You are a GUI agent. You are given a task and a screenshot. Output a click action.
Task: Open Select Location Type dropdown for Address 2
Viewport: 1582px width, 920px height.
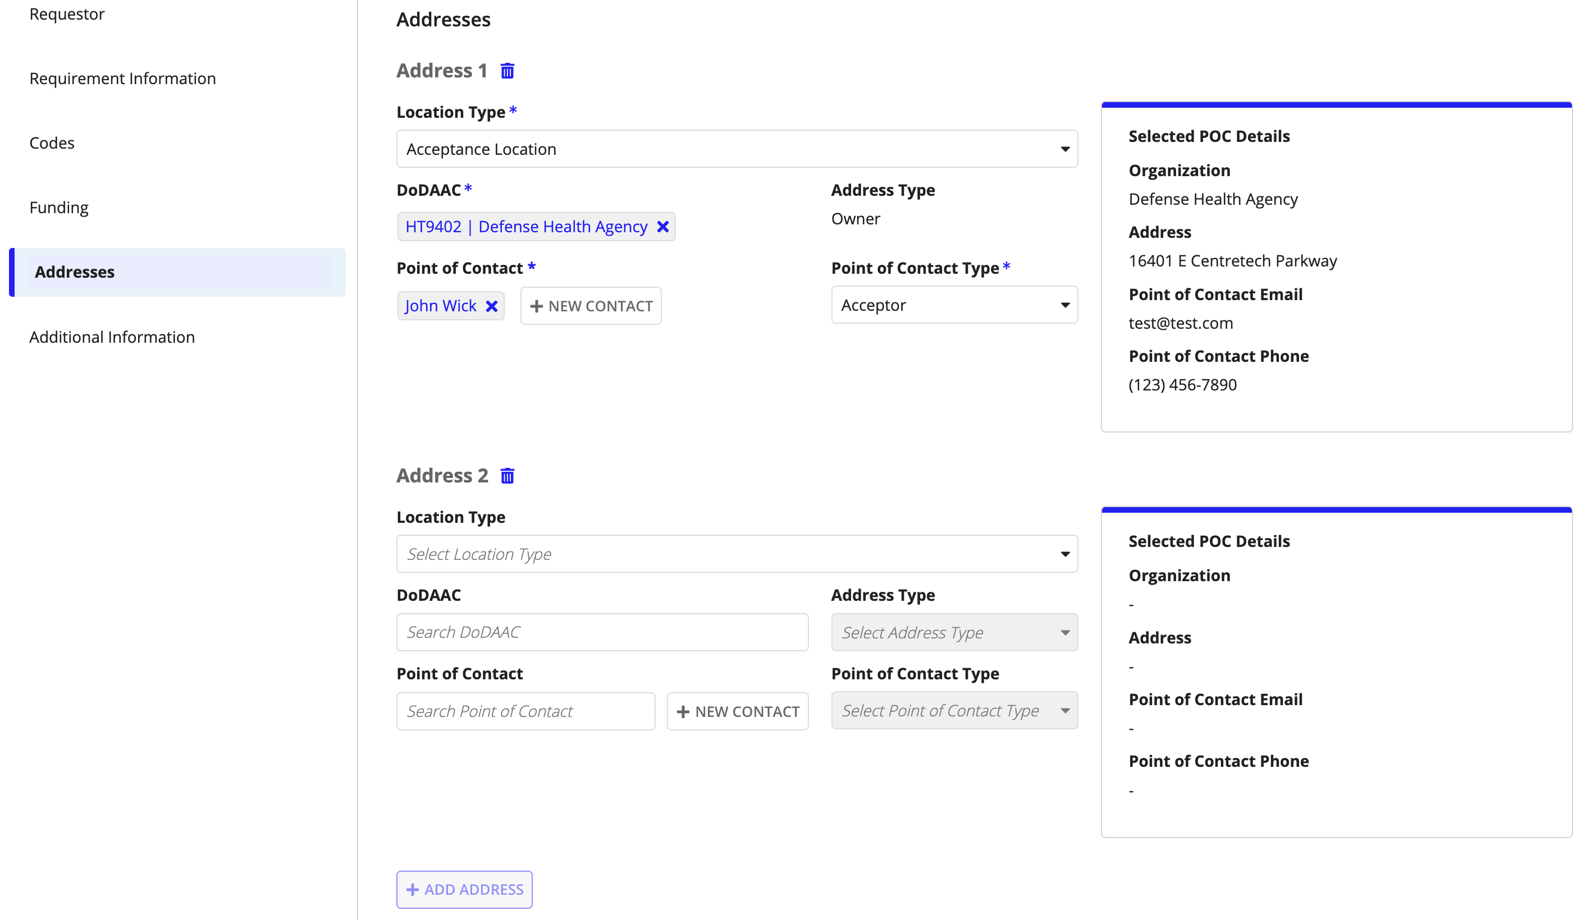pyautogui.click(x=737, y=554)
